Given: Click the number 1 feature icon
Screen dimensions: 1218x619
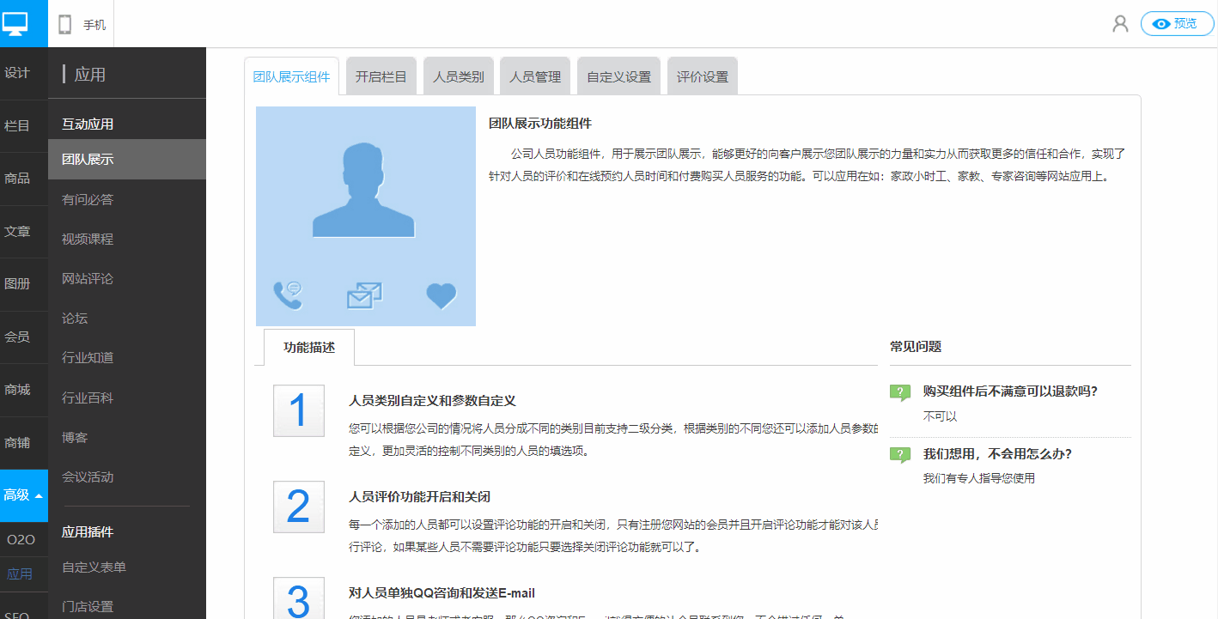Looking at the screenshot, I should [298, 411].
